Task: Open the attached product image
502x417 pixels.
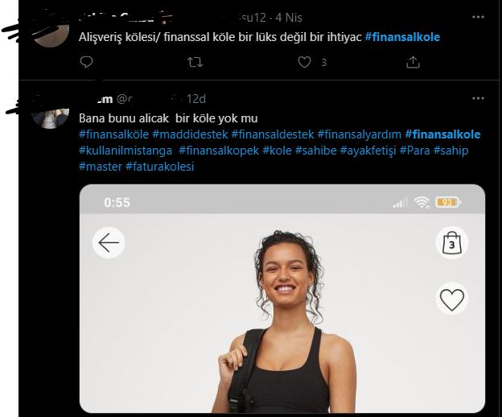Action: tap(282, 299)
